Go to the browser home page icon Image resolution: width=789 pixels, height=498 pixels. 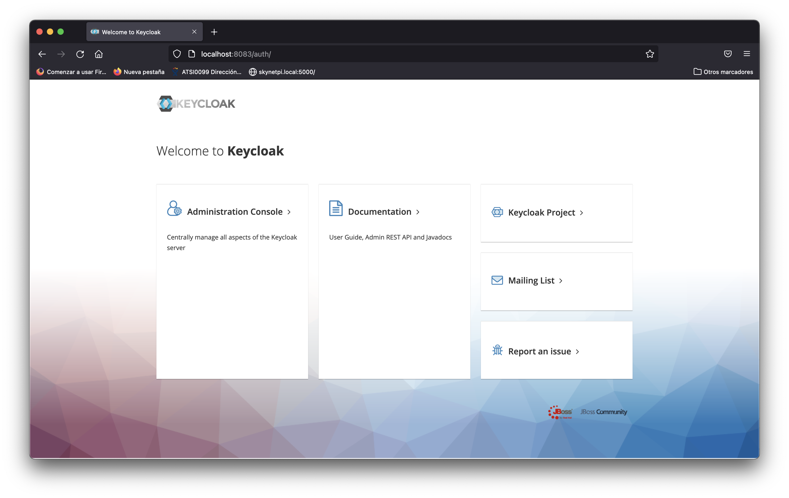[x=98, y=54]
